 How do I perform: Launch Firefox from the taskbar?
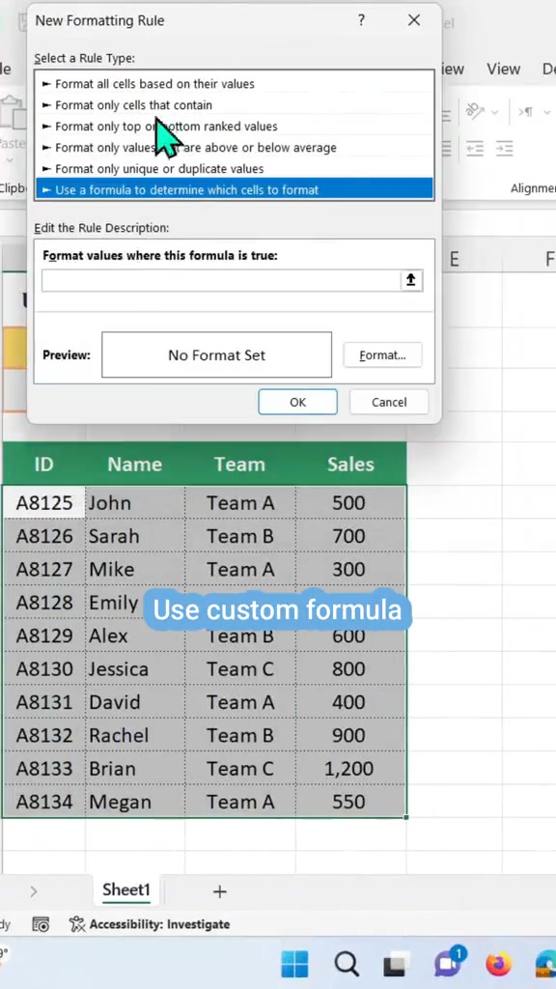499,964
